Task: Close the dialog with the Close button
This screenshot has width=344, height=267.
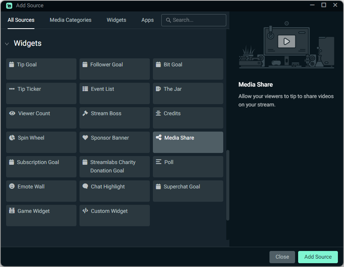Action: point(282,257)
